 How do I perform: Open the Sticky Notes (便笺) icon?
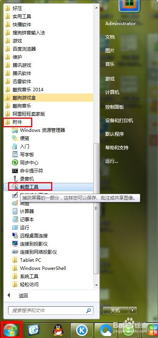pos(15,138)
